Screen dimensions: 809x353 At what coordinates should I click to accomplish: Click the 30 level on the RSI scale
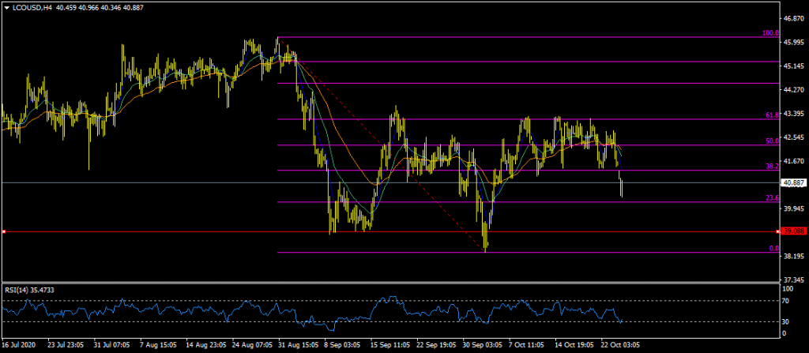coord(786,321)
